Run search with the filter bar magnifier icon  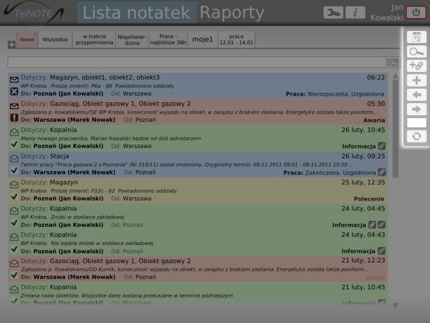click(392, 63)
